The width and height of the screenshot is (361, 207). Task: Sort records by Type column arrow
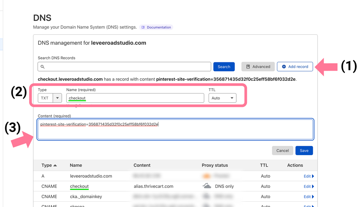pos(55,165)
